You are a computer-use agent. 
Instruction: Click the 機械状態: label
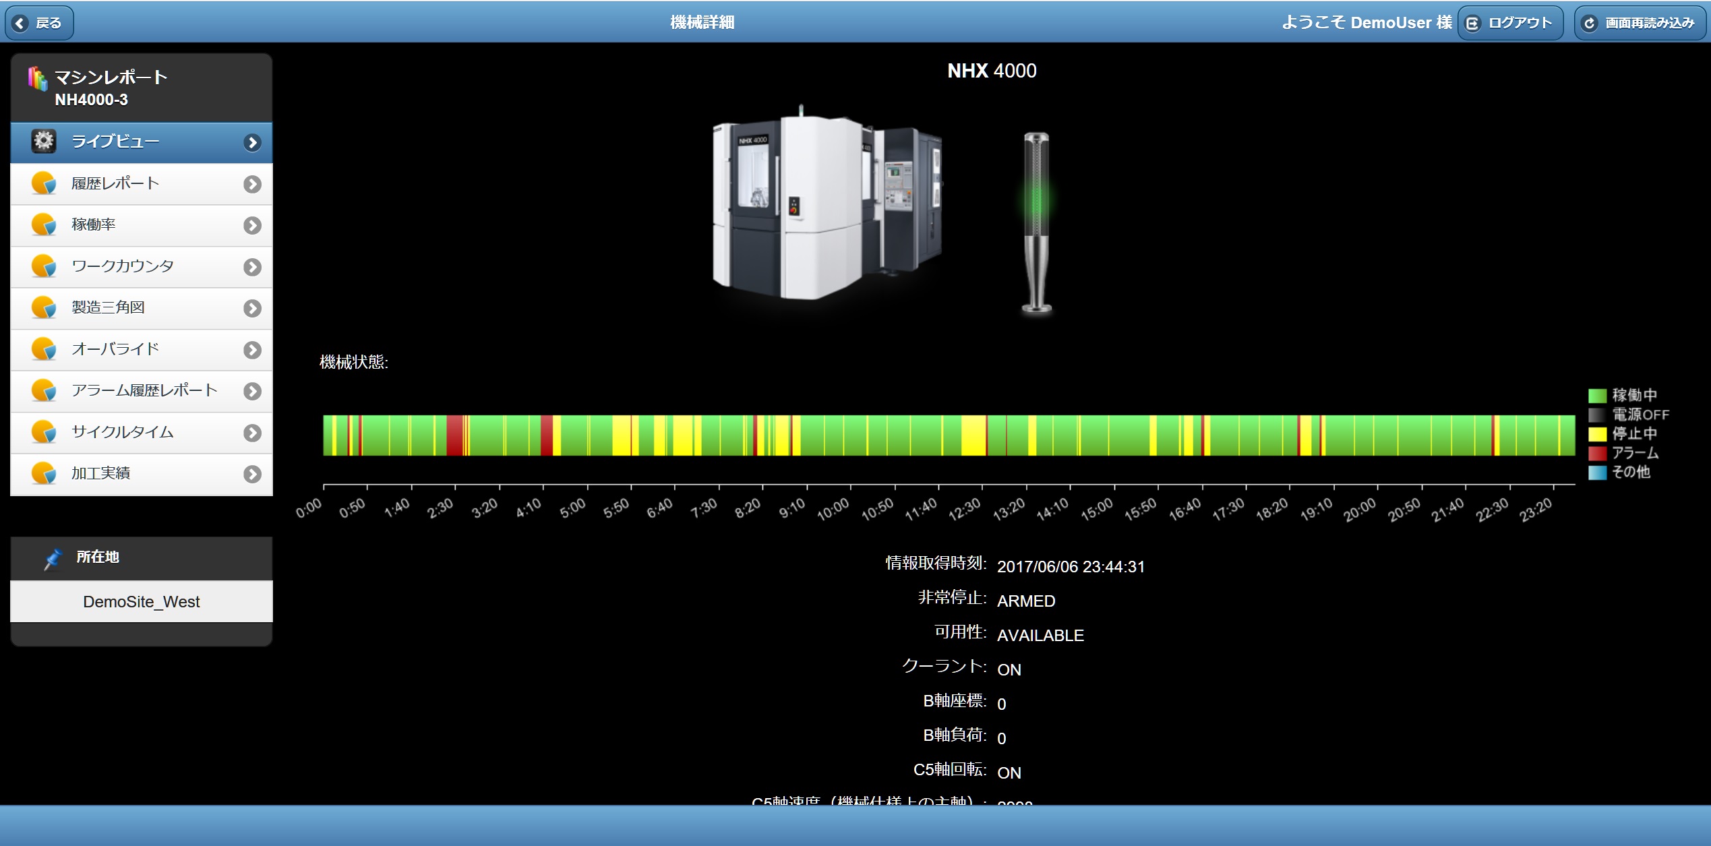[x=353, y=362]
